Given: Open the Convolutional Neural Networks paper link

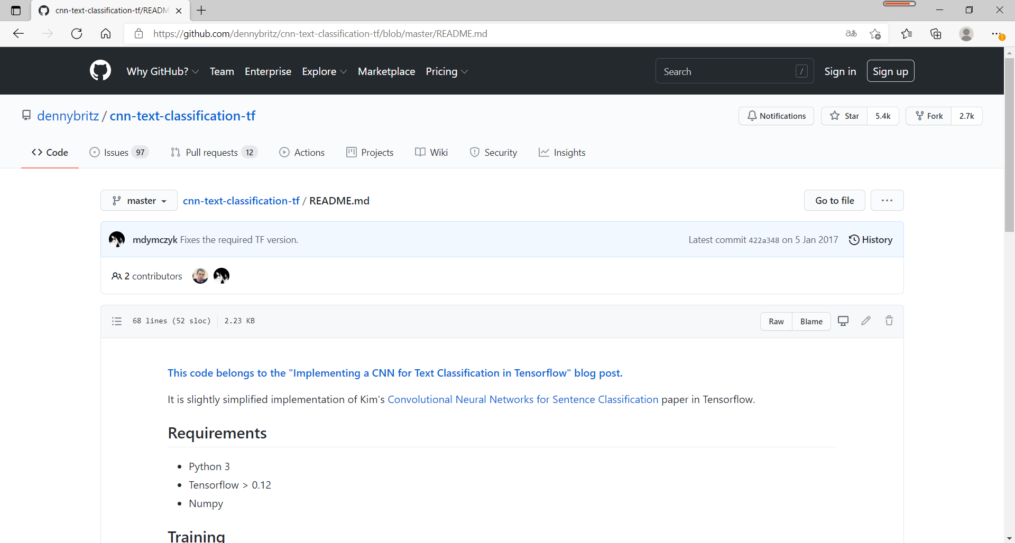Looking at the screenshot, I should coord(522,399).
